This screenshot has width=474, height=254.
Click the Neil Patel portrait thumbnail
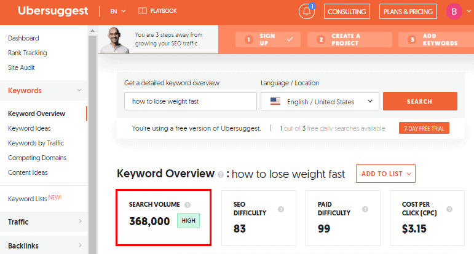[x=115, y=40]
